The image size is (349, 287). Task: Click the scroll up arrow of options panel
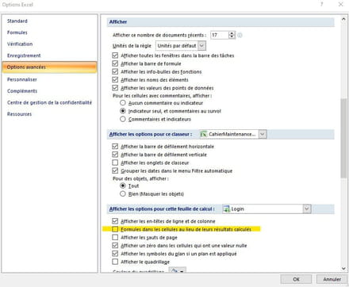click(x=343, y=19)
